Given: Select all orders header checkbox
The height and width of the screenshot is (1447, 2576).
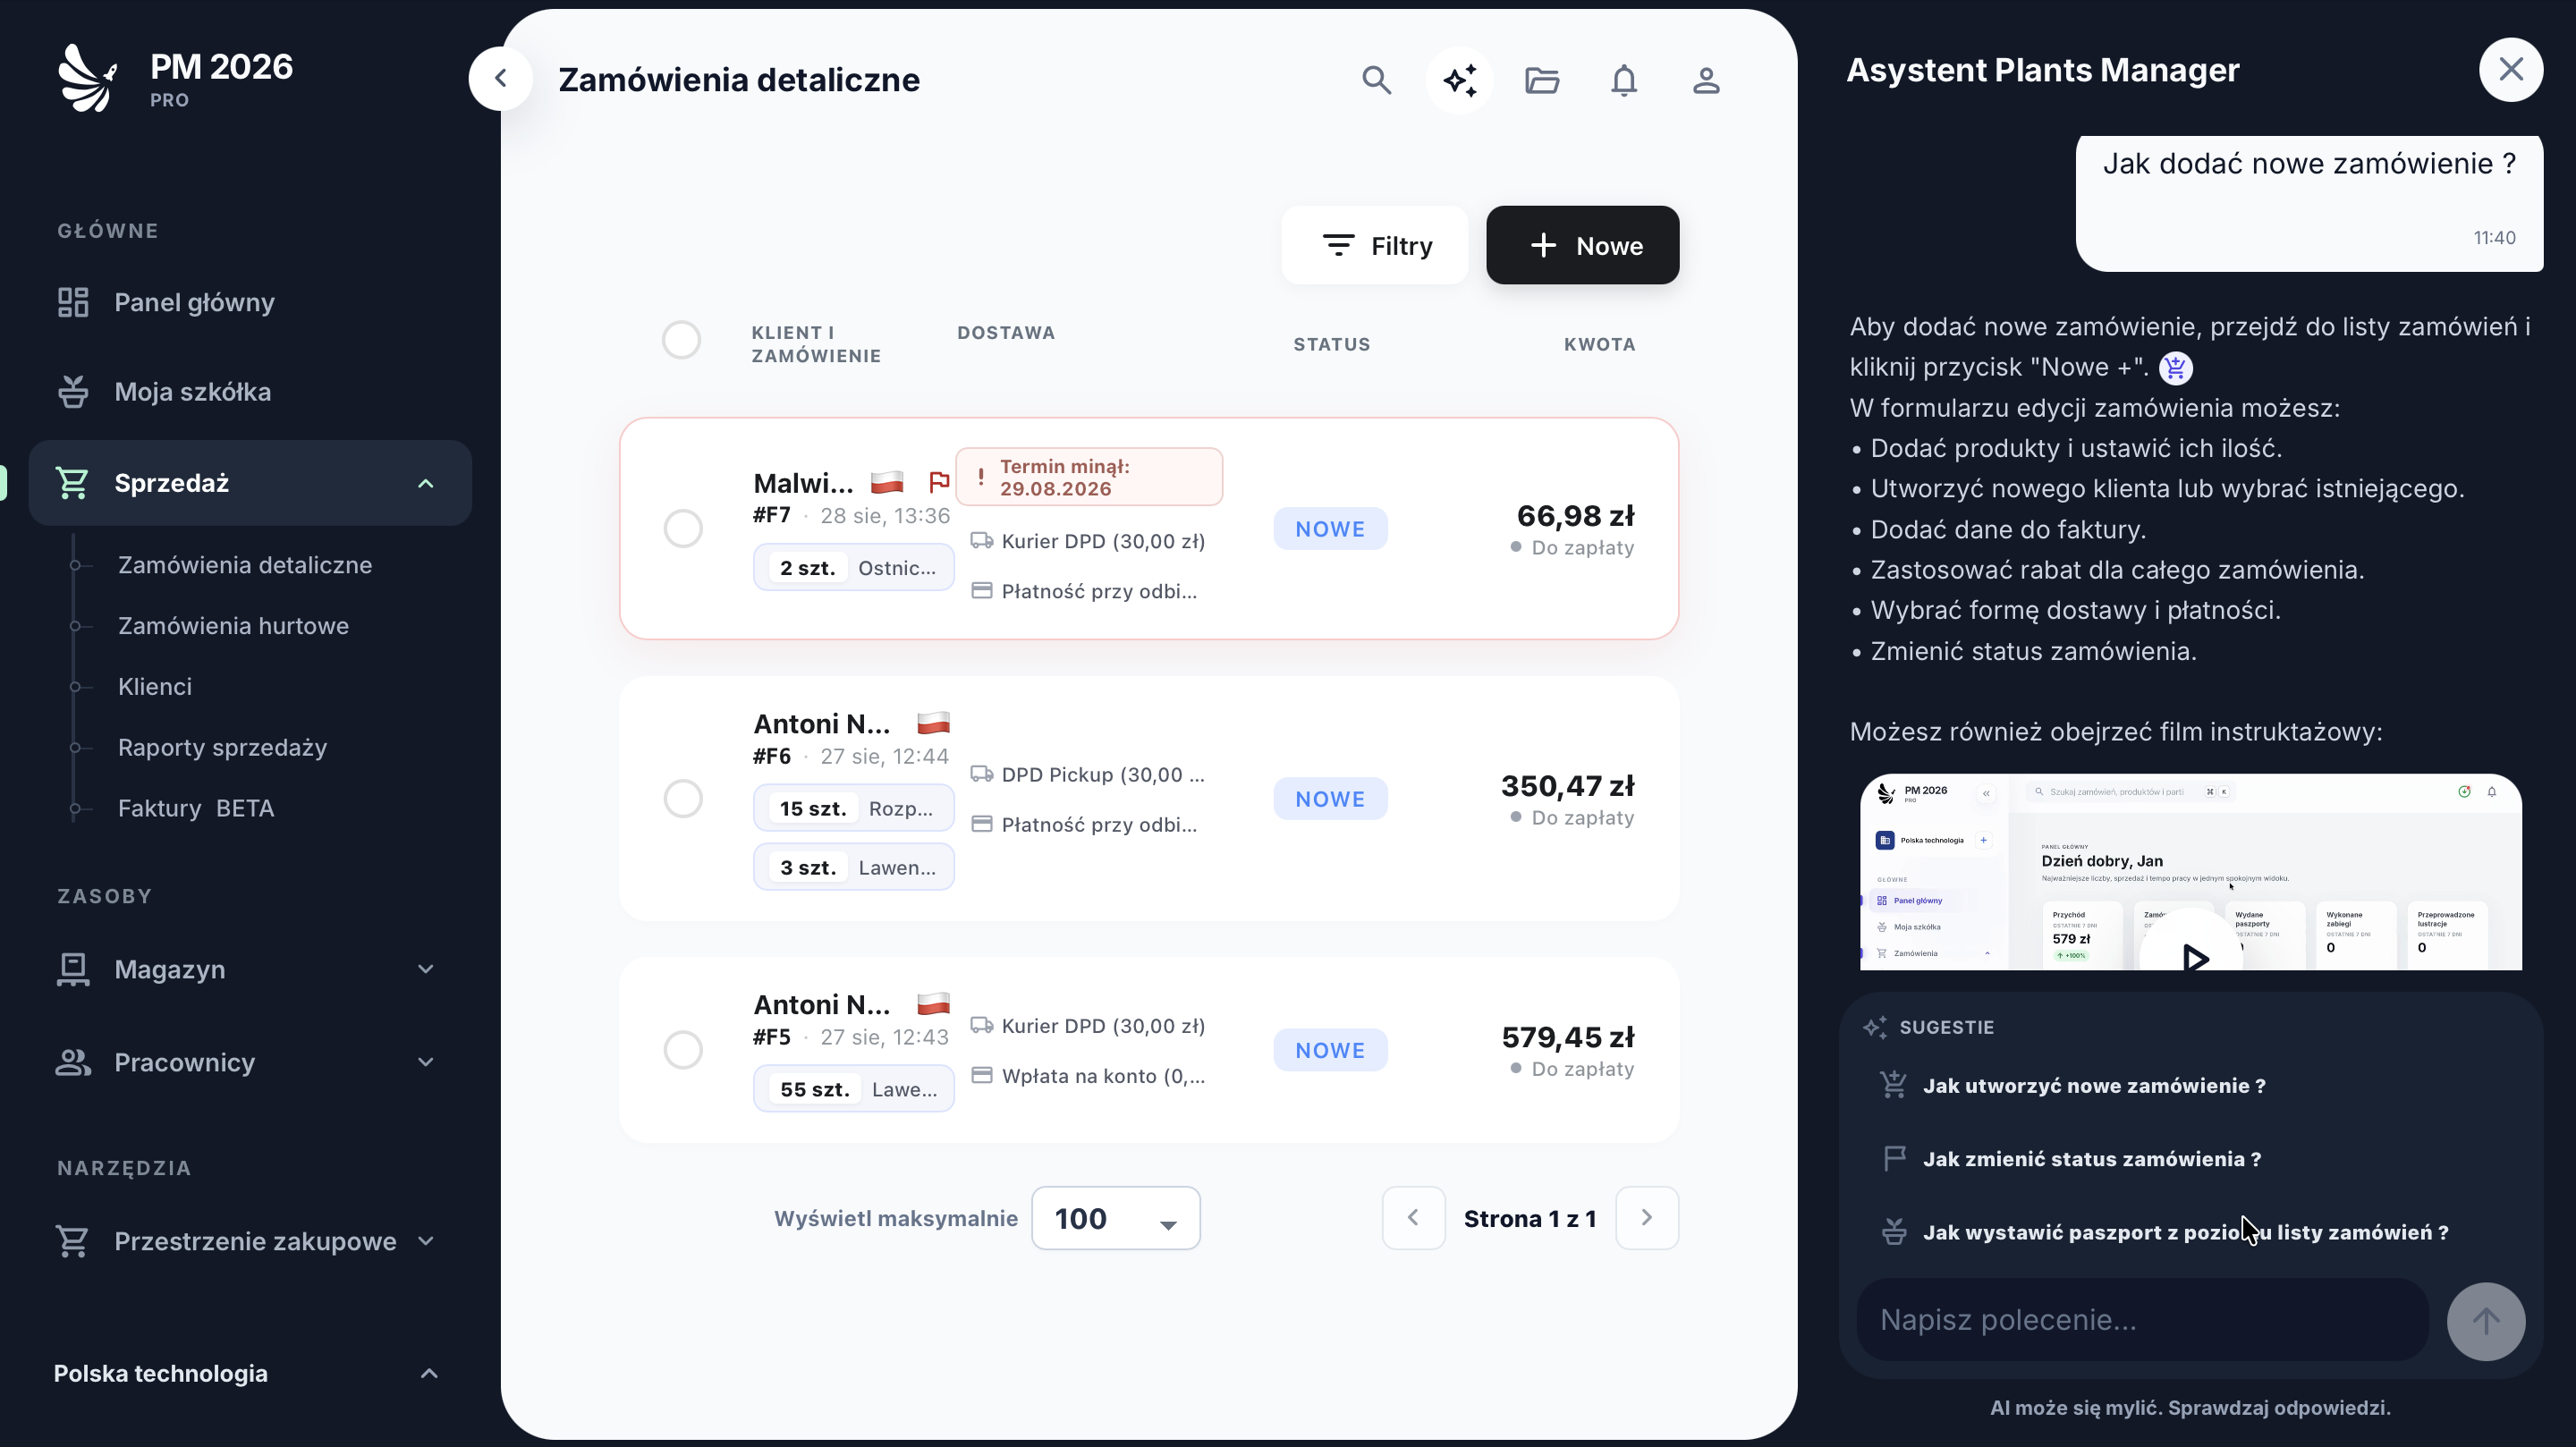Looking at the screenshot, I should tap(681, 340).
